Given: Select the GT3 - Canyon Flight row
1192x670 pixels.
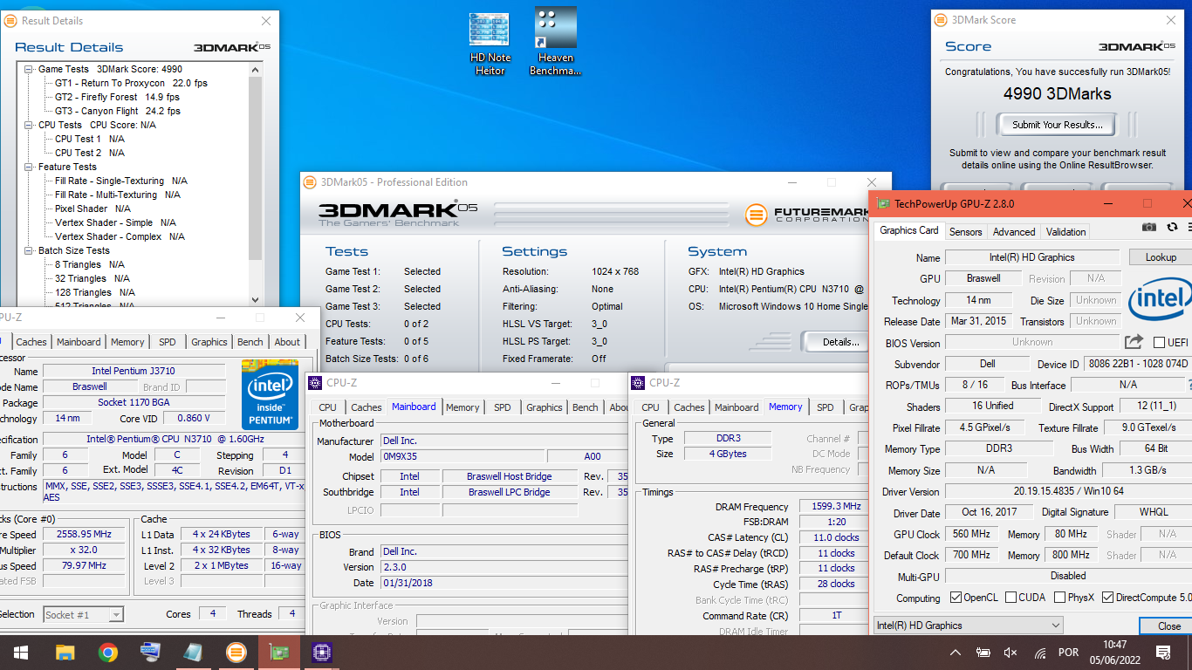Looking at the screenshot, I should click(x=118, y=111).
